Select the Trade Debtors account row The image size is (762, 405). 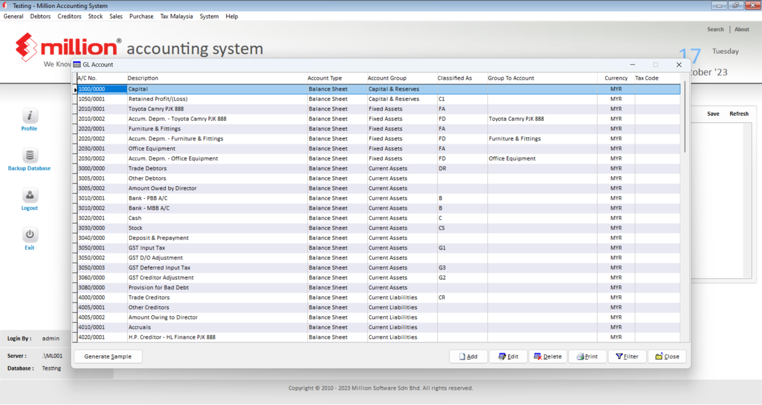pyautogui.click(x=379, y=168)
